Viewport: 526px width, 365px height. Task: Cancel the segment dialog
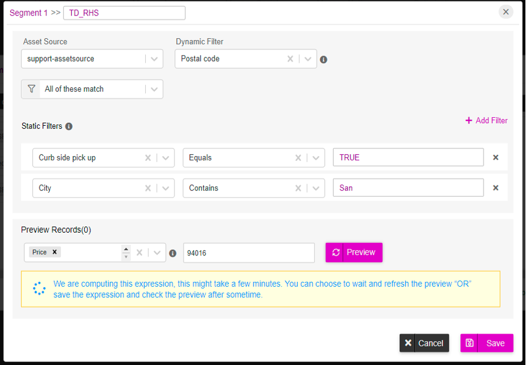click(x=424, y=343)
